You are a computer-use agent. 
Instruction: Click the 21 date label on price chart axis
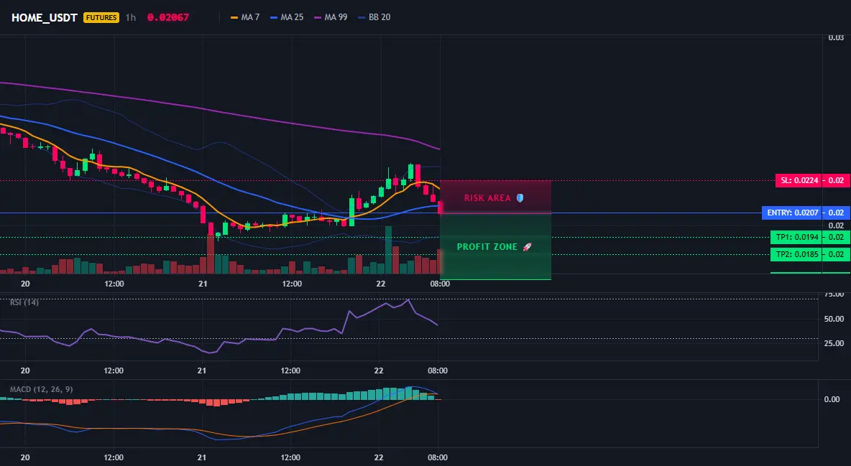click(203, 284)
